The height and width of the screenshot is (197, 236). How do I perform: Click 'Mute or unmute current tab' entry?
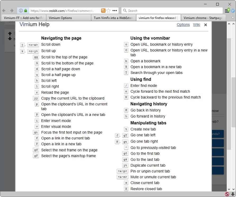[153, 177]
